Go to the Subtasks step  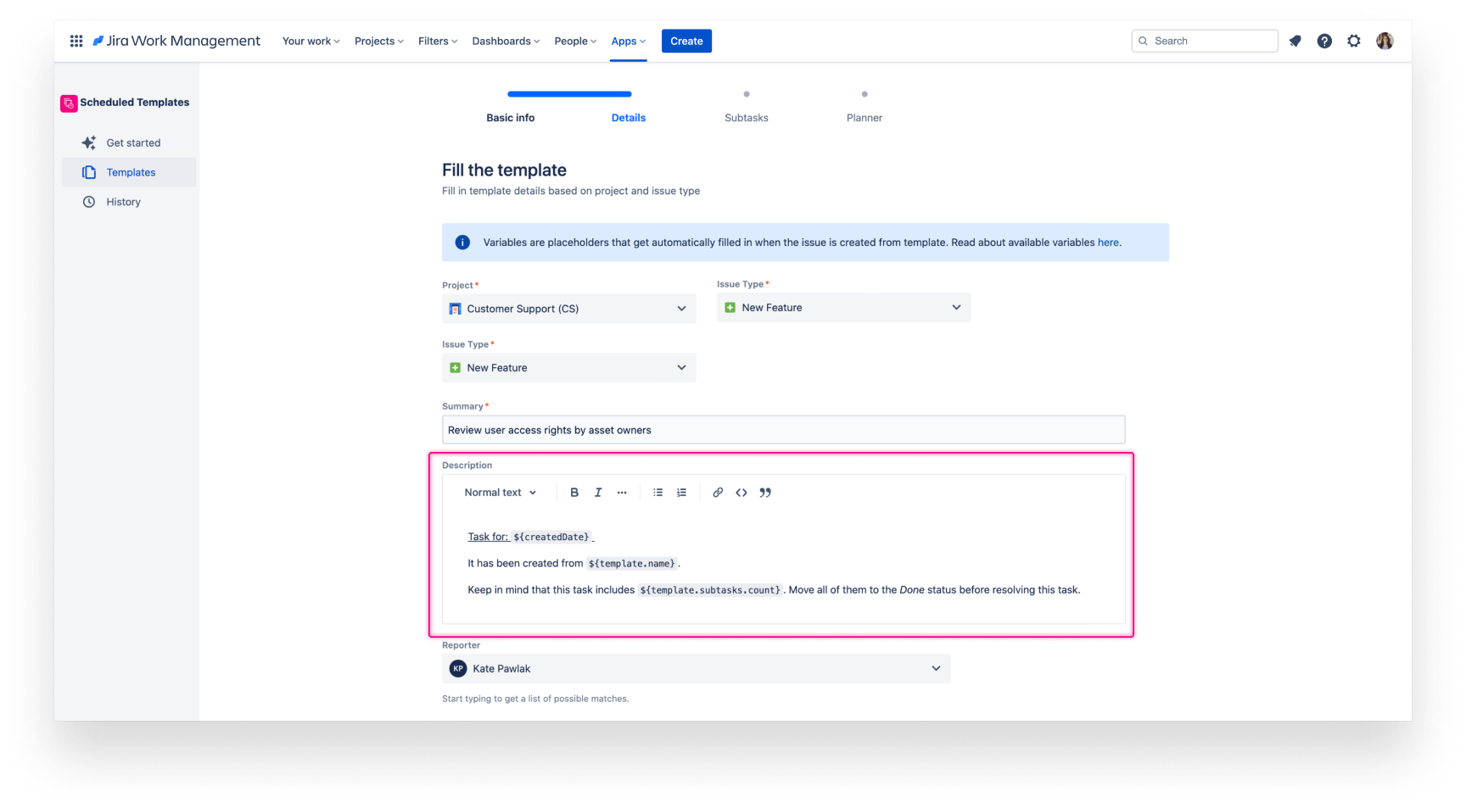746,118
